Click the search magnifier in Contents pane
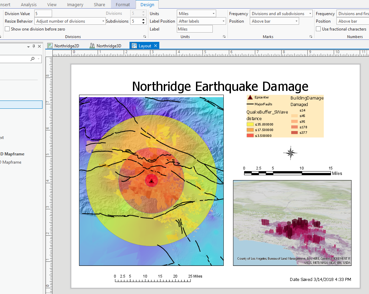369x294 pixels. [33, 59]
